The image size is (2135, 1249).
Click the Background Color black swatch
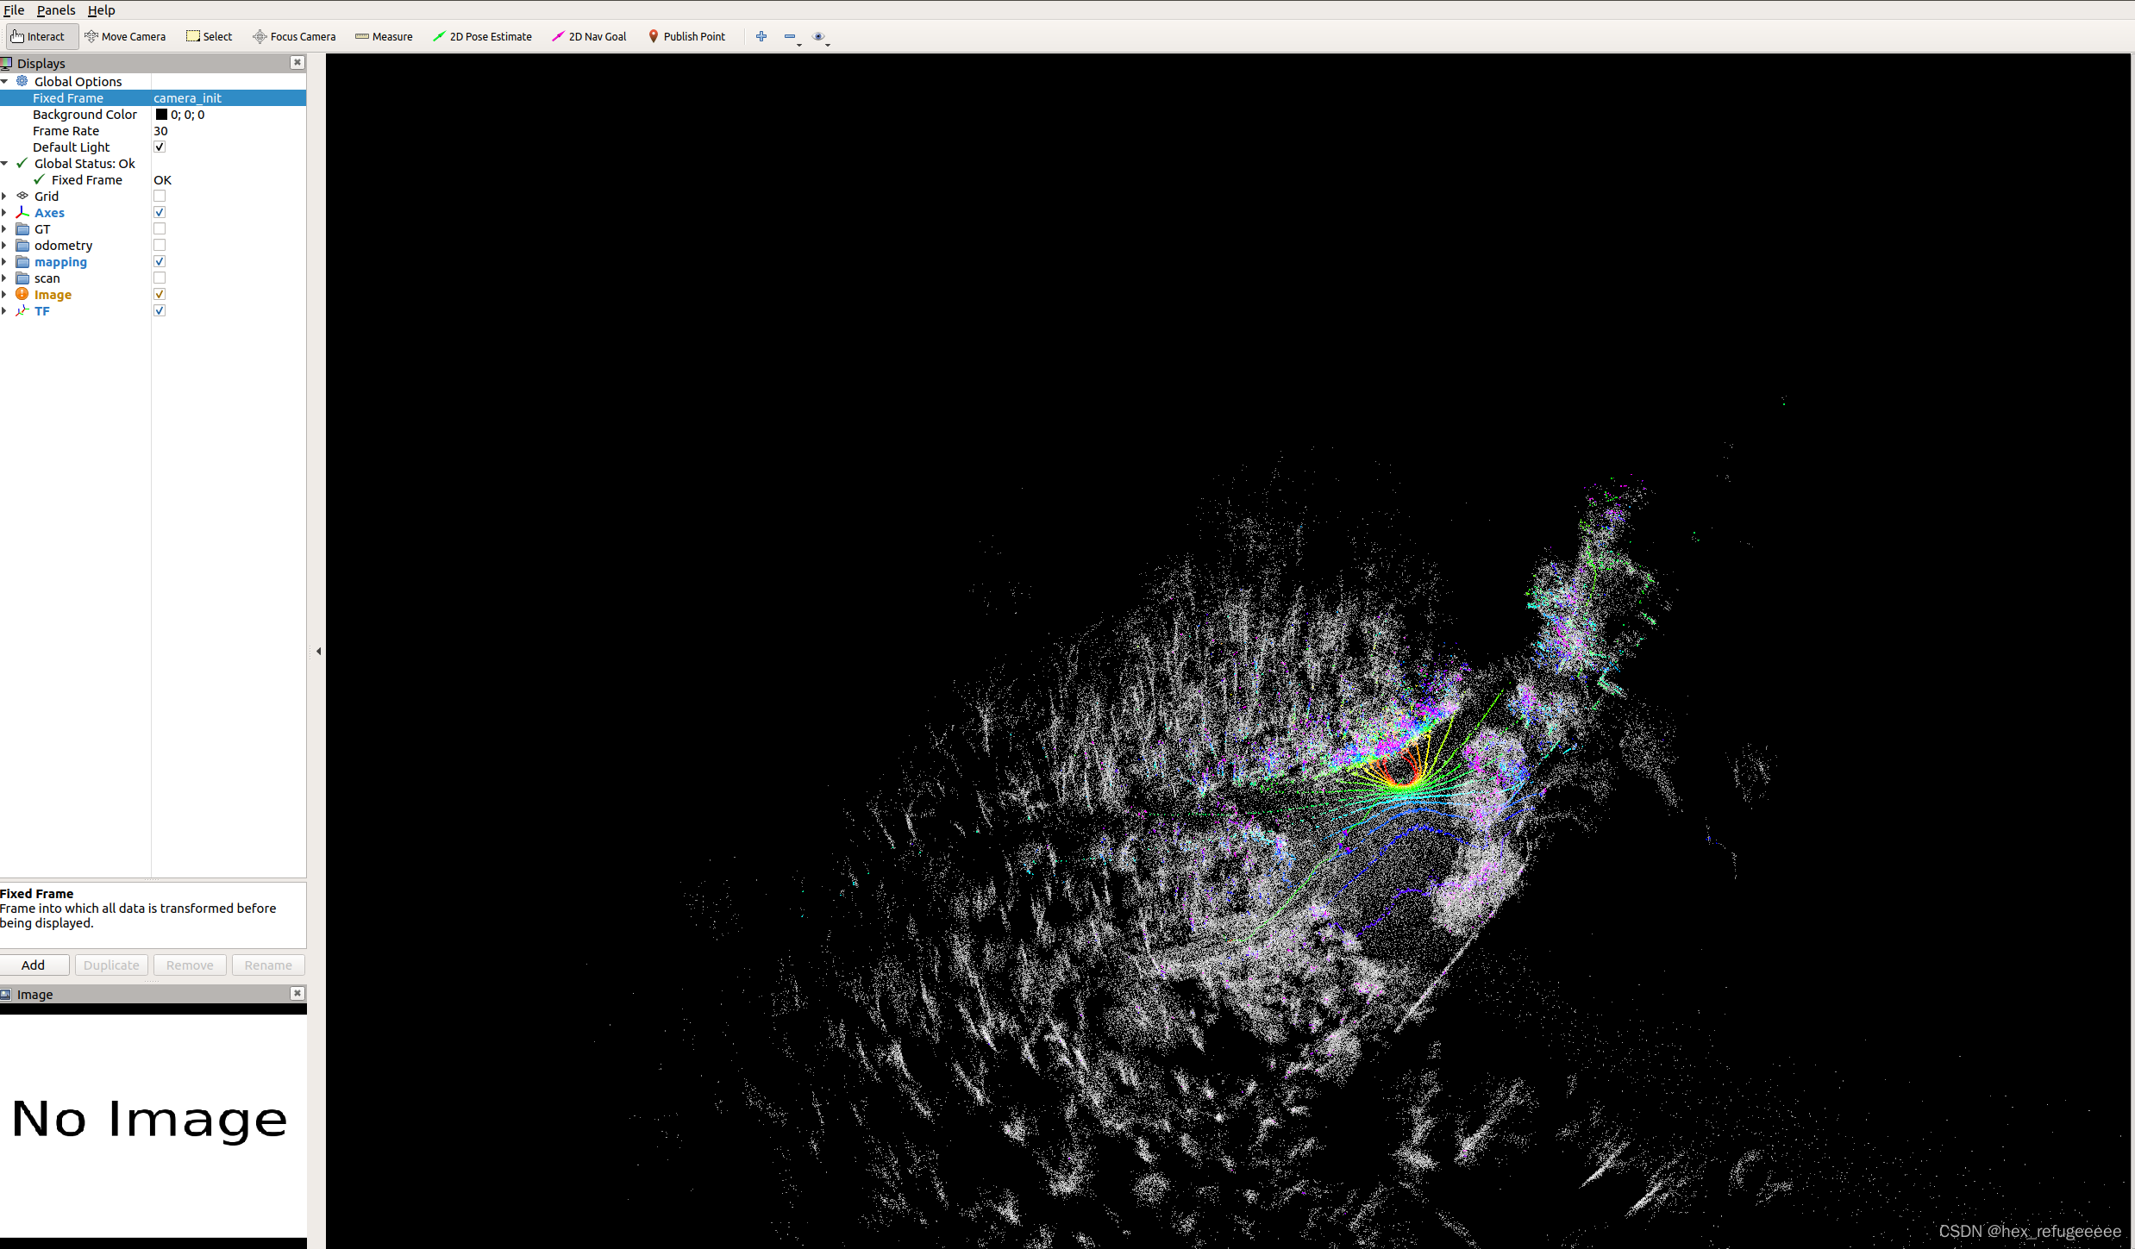161,115
